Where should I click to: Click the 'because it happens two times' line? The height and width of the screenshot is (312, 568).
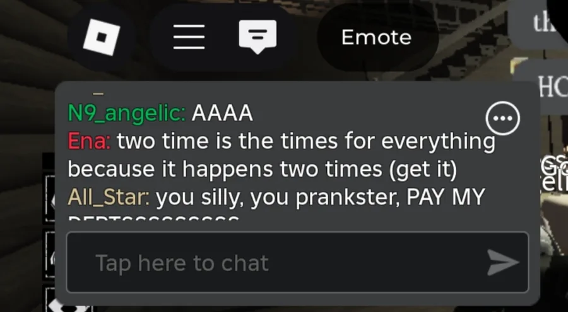coord(263,170)
